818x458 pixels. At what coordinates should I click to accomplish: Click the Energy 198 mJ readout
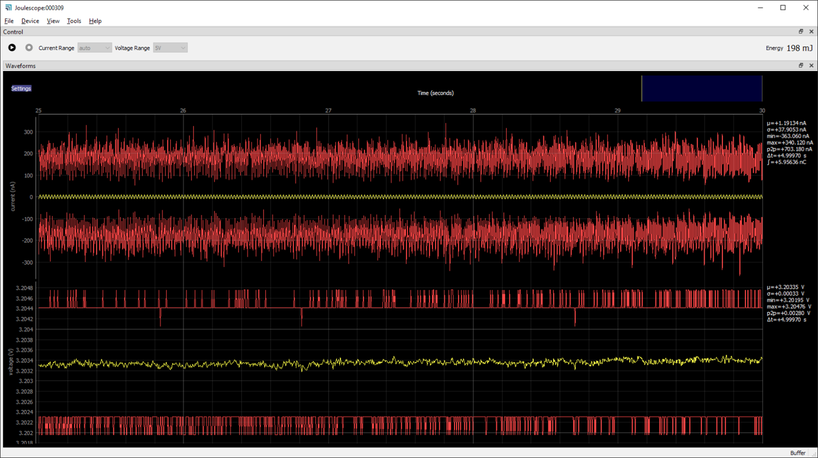point(789,48)
